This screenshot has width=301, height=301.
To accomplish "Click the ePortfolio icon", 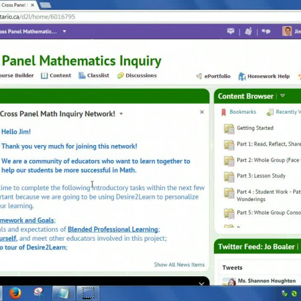I will click(x=199, y=76).
